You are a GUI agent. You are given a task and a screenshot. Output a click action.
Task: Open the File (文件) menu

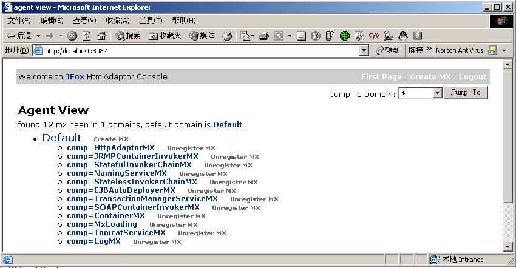(x=19, y=21)
